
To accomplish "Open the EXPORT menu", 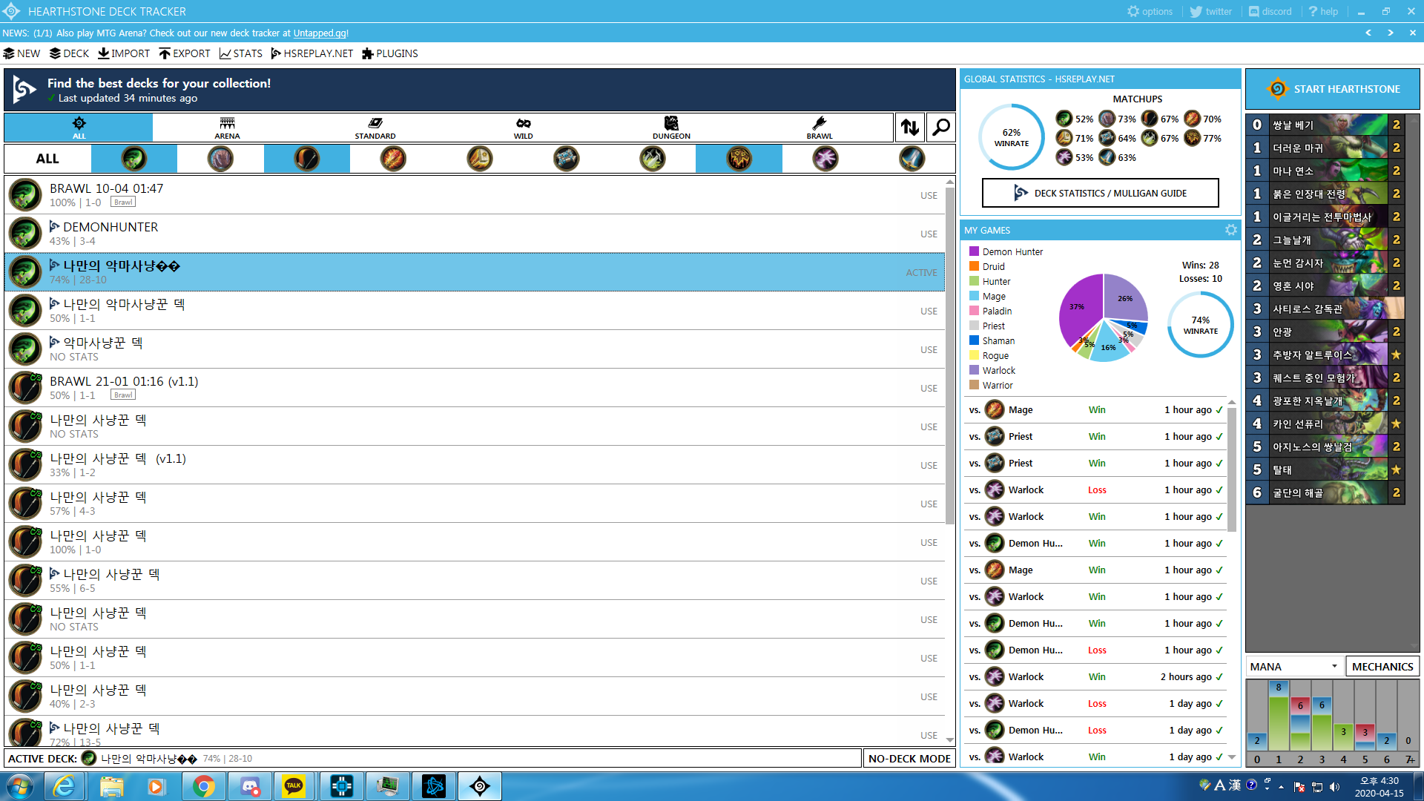I will tap(185, 53).
